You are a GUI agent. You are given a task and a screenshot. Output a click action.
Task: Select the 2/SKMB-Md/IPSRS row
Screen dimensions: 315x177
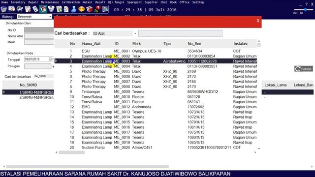tap(28, 97)
